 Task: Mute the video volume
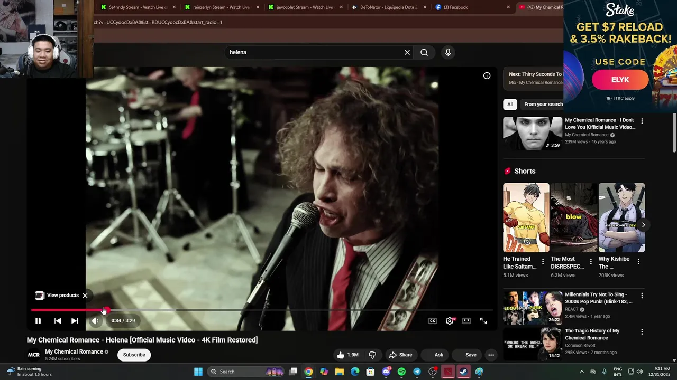point(95,321)
